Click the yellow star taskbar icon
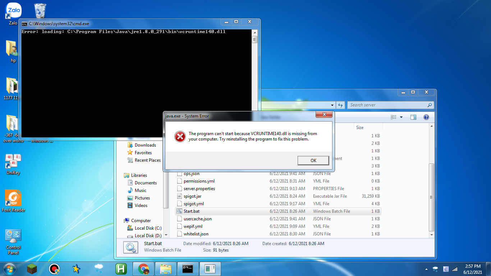 (x=76, y=269)
